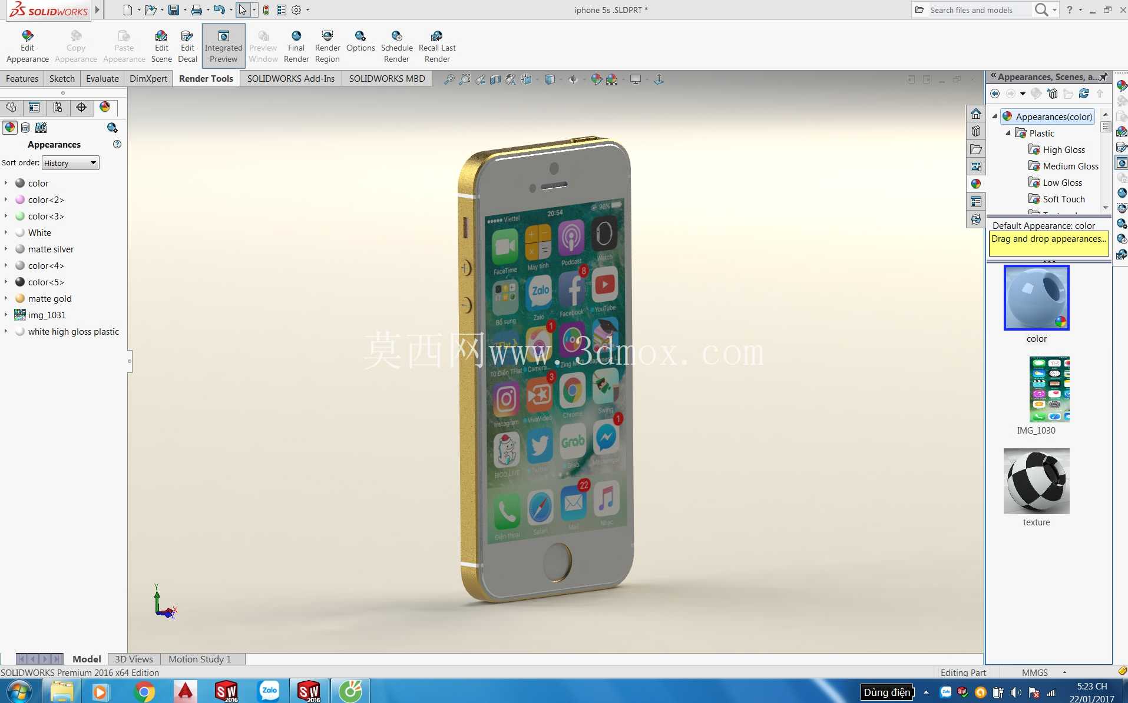
Task: Open Edit Appearance tool
Action: coord(27,46)
